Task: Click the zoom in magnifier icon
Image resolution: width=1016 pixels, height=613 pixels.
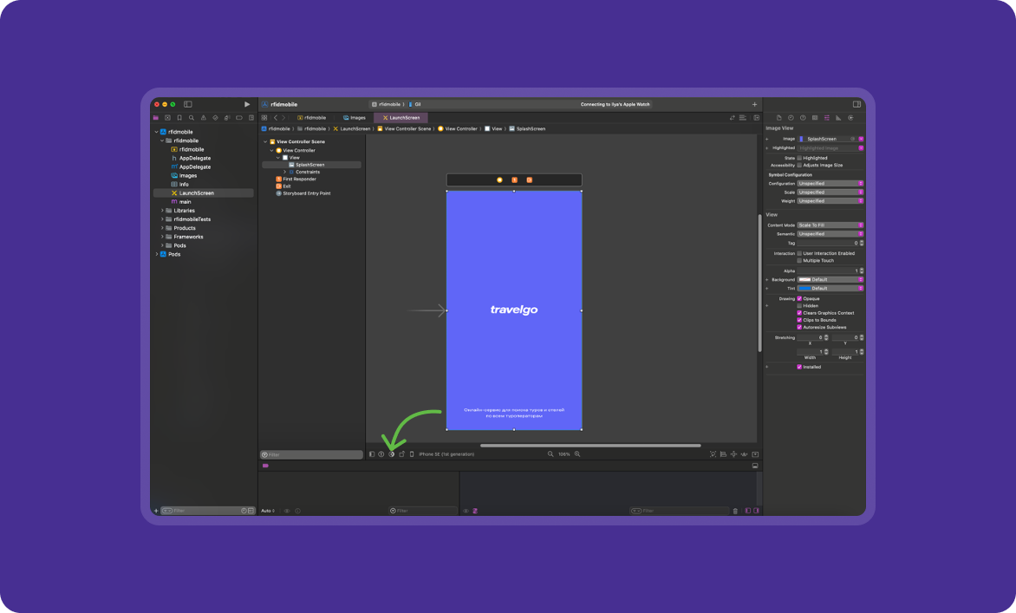Action: tap(577, 454)
